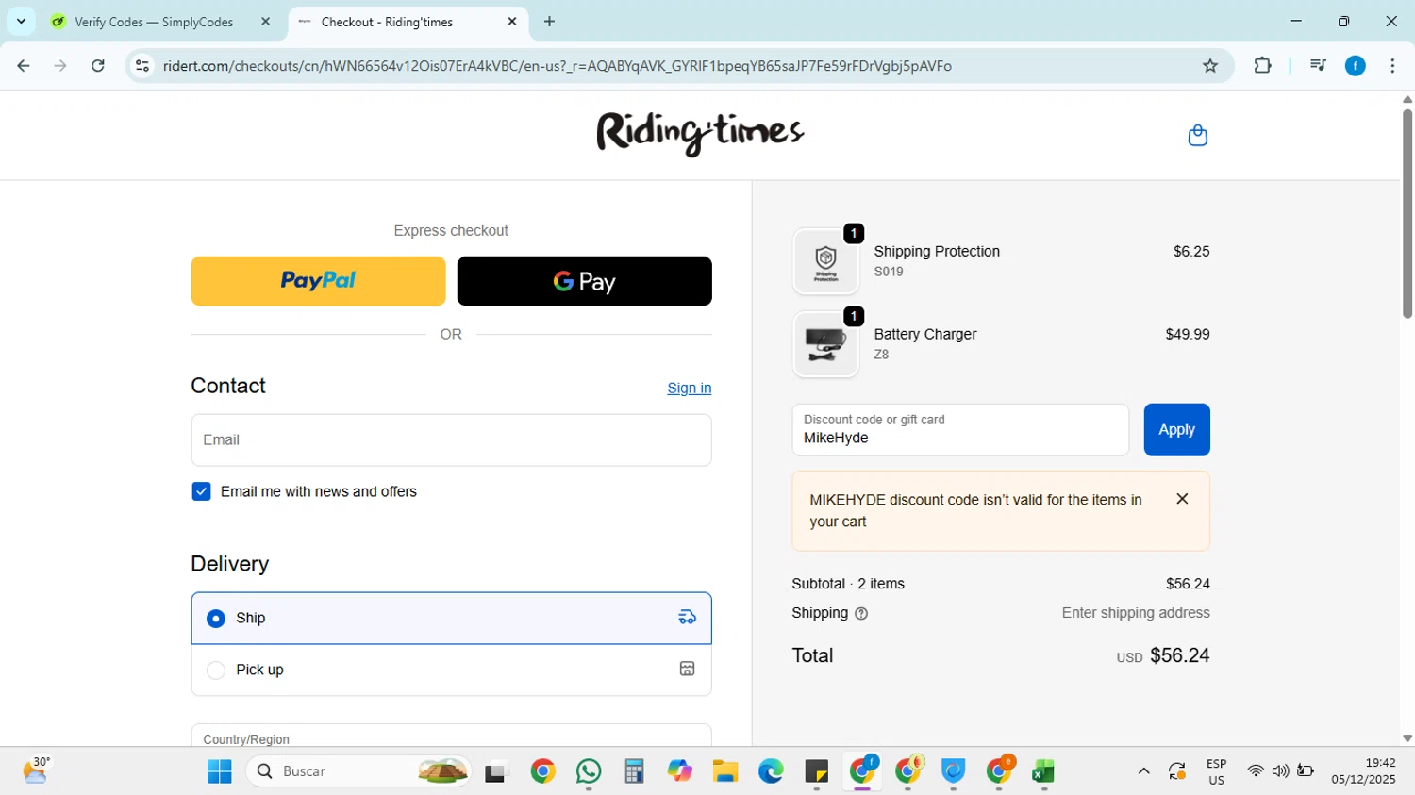Image resolution: width=1415 pixels, height=795 pixels.
Task: Select the Ship delivery option
Action: (451, 619)
